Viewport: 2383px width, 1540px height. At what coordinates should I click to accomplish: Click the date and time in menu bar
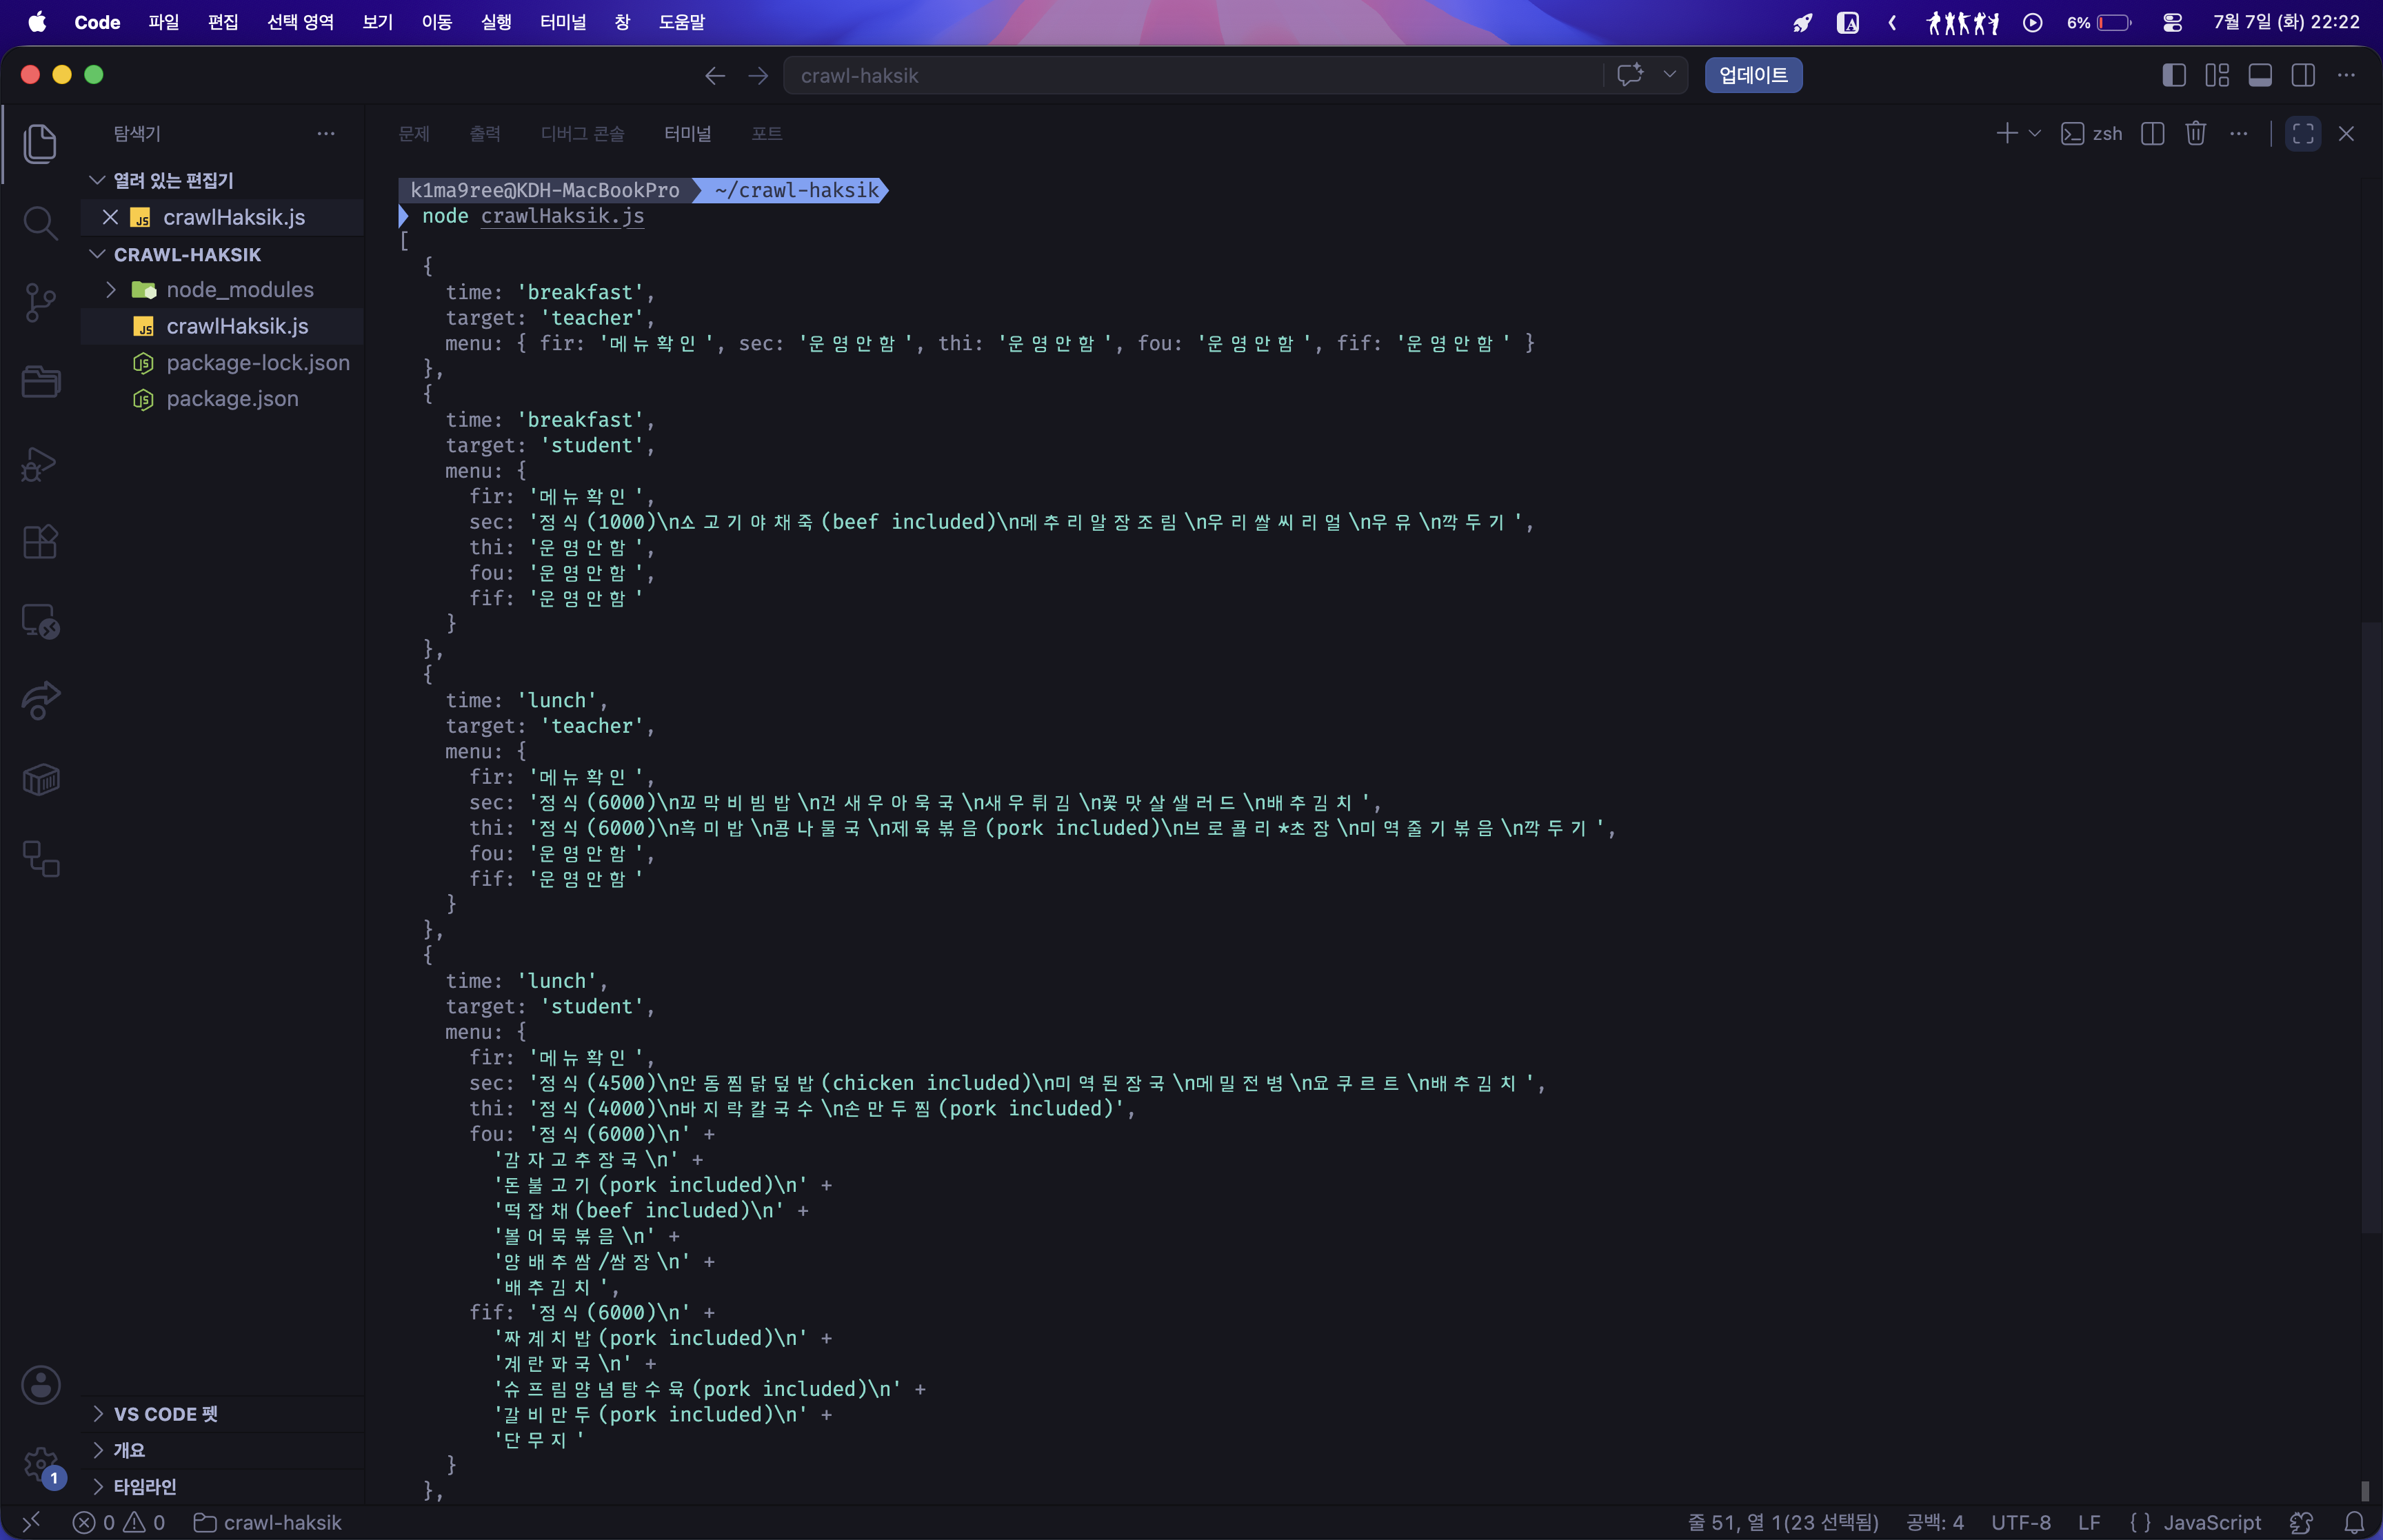tap(2286, 22)
